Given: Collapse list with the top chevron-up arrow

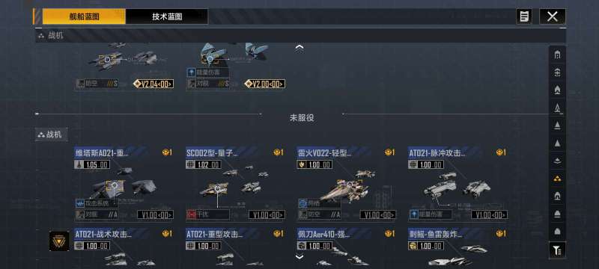Looking at the screenshot, I should coord(299,48).
